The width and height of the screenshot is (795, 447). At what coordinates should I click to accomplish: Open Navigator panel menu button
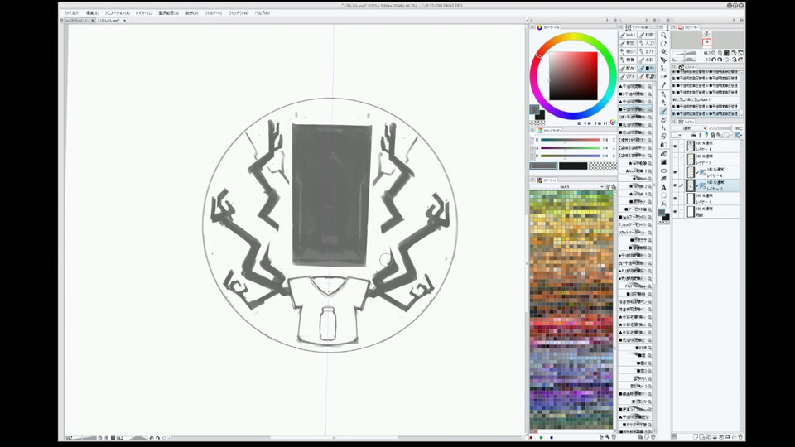pyautogui.click(x=674, y=27)
